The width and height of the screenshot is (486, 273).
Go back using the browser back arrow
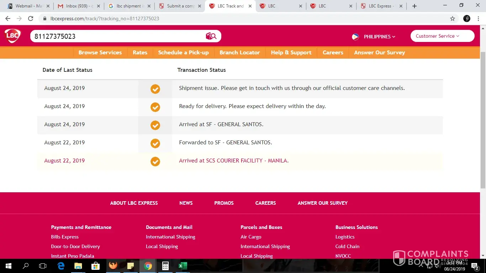pyautogui.click(x=8, y=18)
